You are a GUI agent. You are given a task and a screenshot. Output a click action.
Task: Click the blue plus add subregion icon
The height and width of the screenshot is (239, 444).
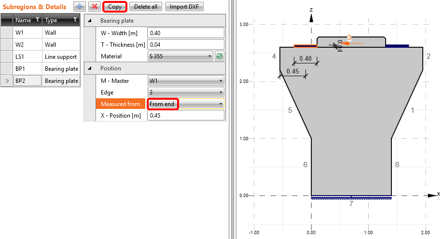(x=80, y=7)
